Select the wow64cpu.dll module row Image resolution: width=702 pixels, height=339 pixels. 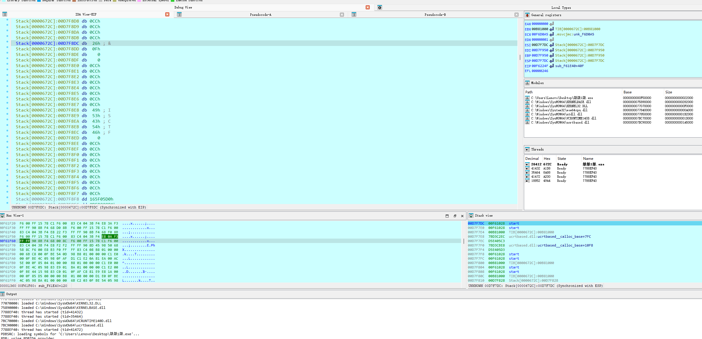(613, 110)
